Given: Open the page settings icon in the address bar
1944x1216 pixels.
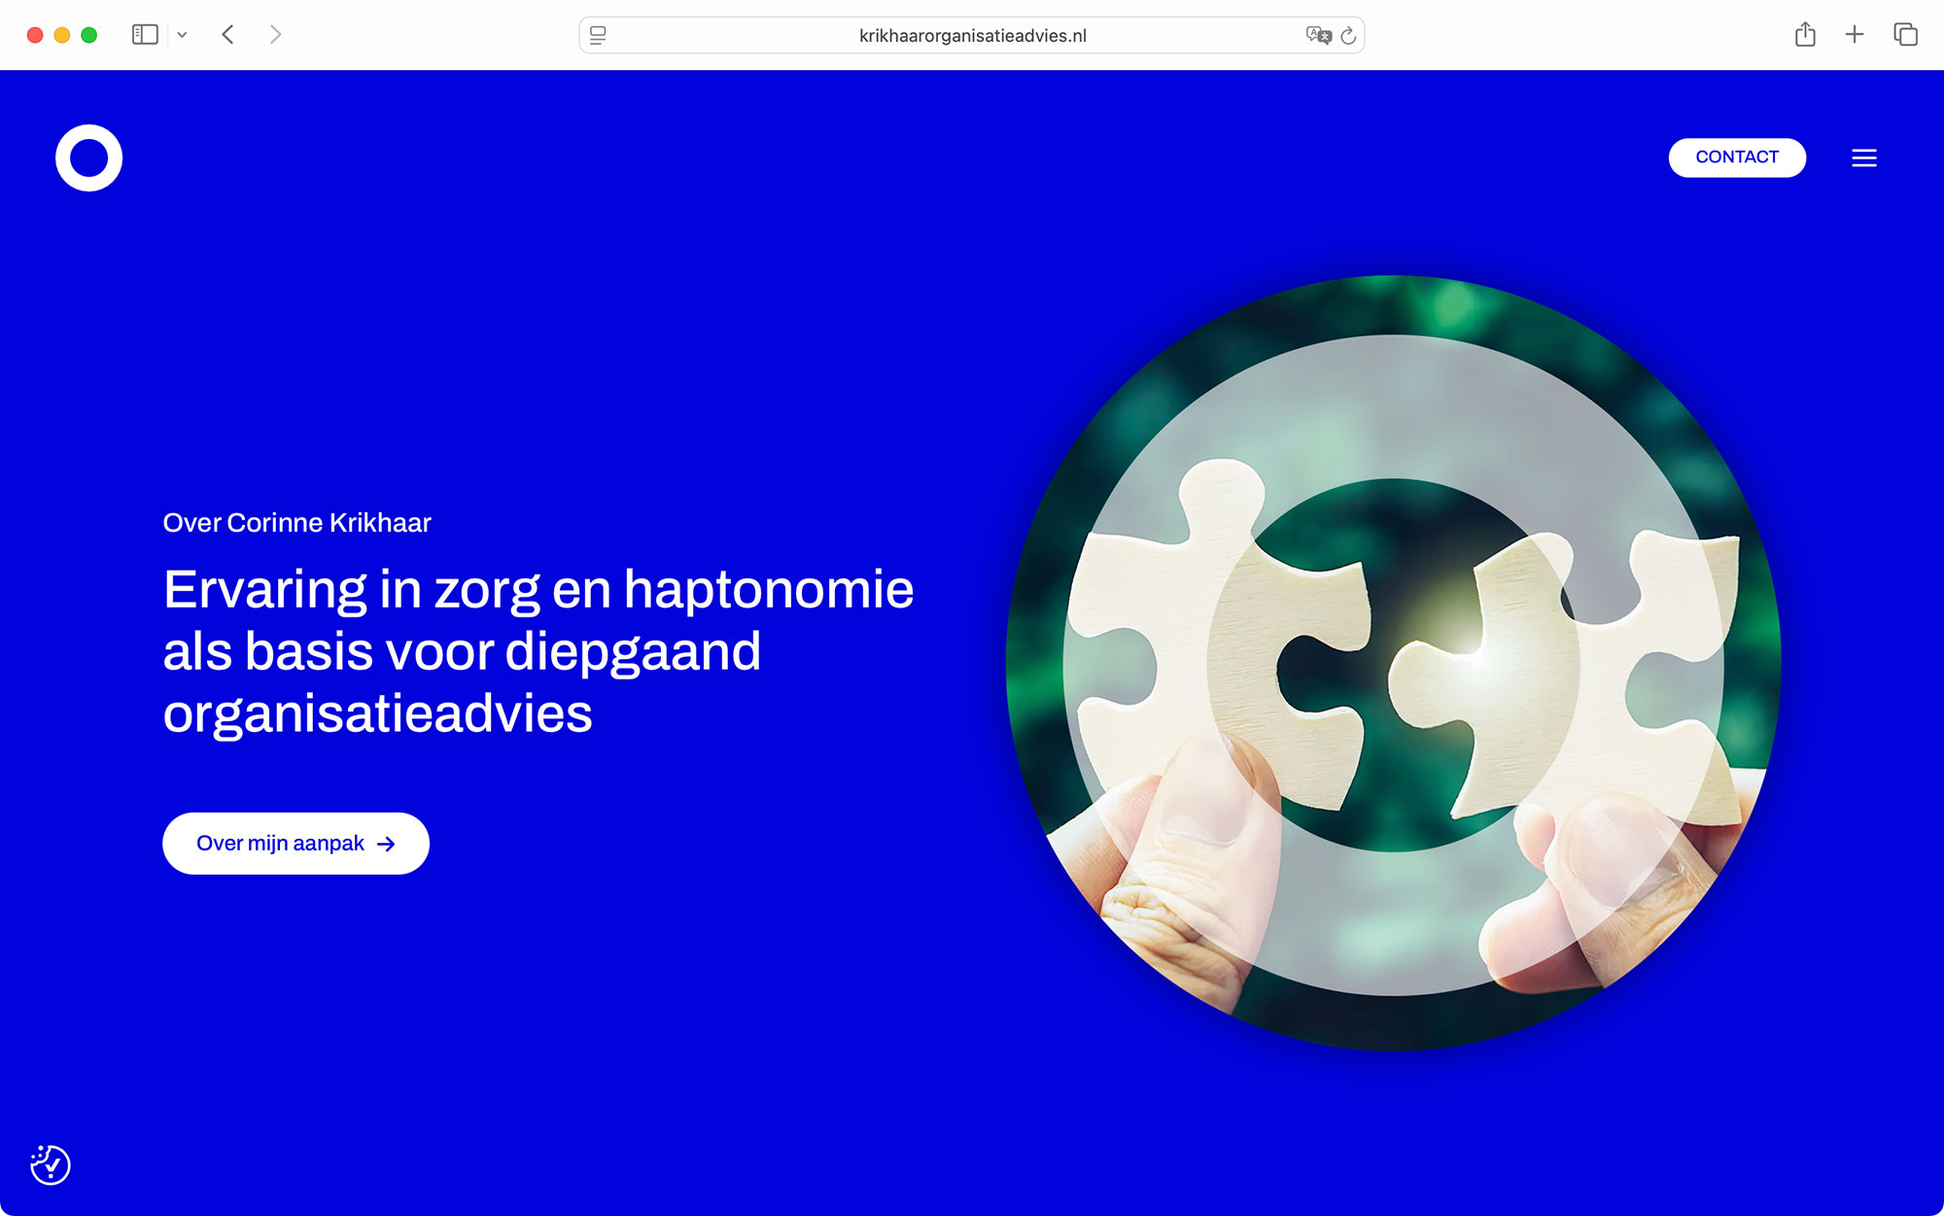Looking at the screenshot, I should point(598,35).
